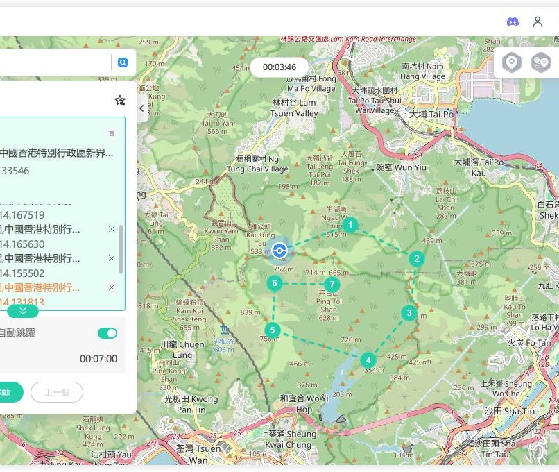Image resolution: width=559 pixels, height=472 pixels.
Task: Remove the waypoint with coordinate 14.165630
Action: (112, 229)
